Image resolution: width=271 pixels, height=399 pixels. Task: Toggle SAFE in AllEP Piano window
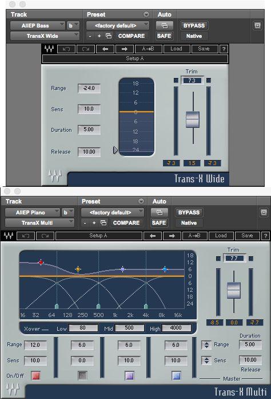point(159,223)
